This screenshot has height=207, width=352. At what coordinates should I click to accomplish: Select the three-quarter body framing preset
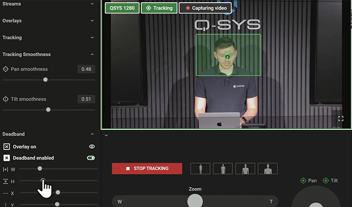click(223, 169)
